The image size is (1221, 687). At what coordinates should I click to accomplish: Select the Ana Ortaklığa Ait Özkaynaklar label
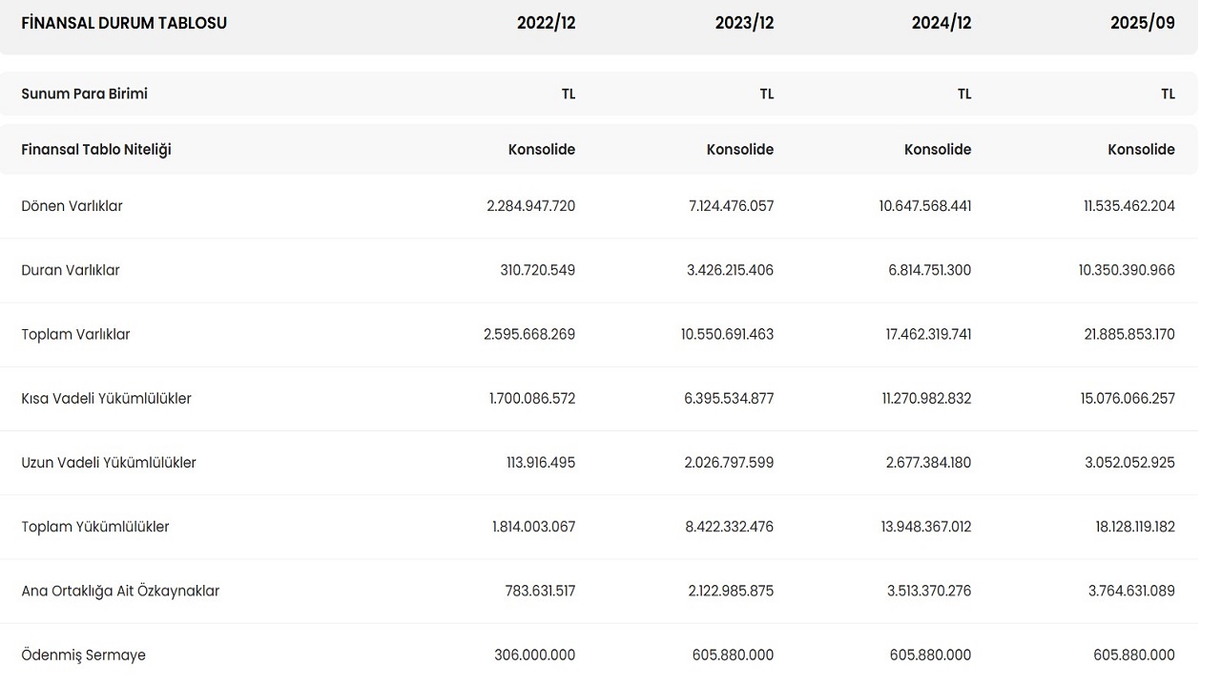click(x=120, y=591)
